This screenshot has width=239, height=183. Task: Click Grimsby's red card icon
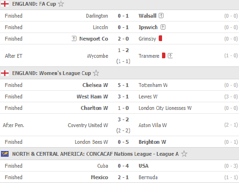click(161, 38)
